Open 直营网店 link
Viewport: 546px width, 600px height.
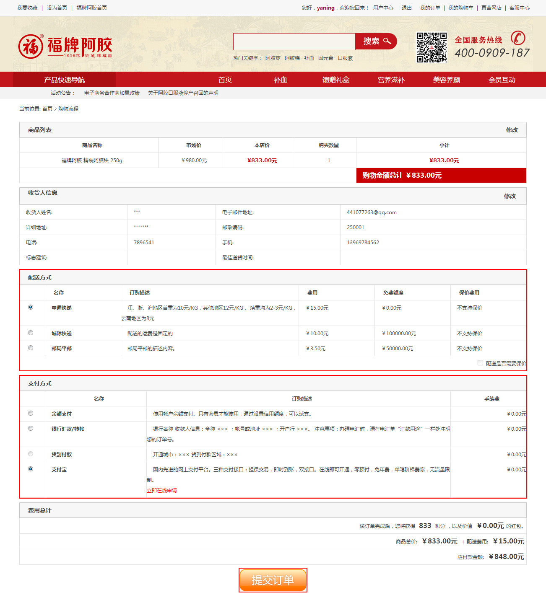(x=491, y=8)
